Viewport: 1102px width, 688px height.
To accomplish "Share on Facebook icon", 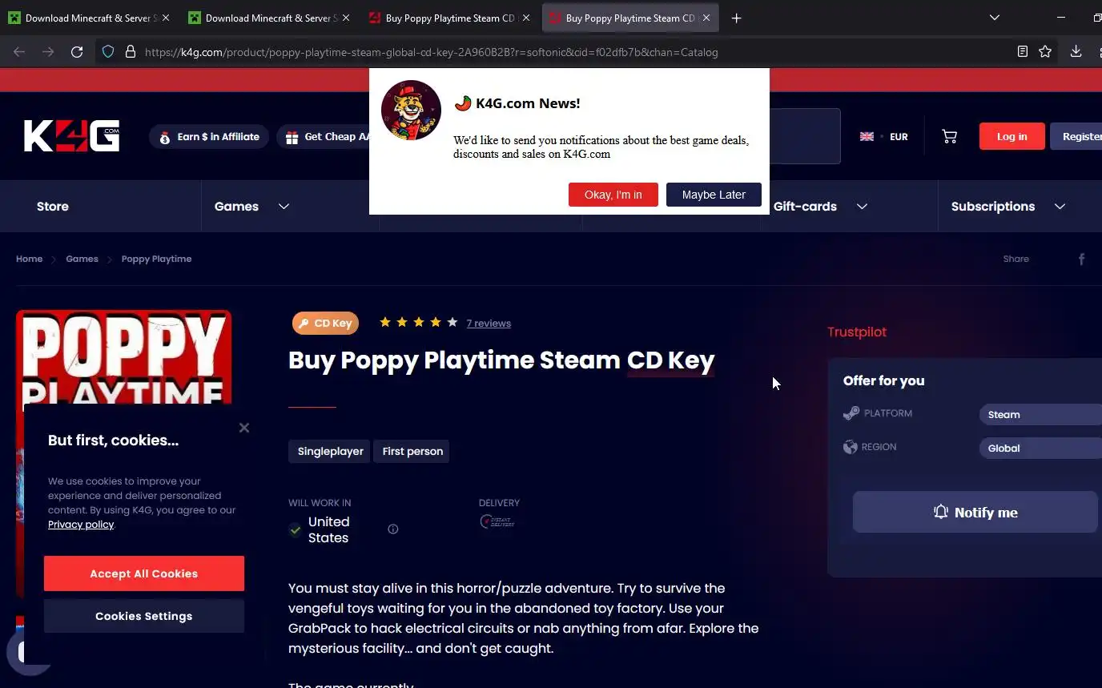I will point(1081,259).
